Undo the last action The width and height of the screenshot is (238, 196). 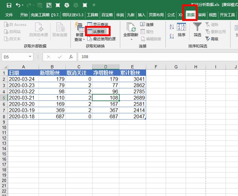(x=18, y=5)
